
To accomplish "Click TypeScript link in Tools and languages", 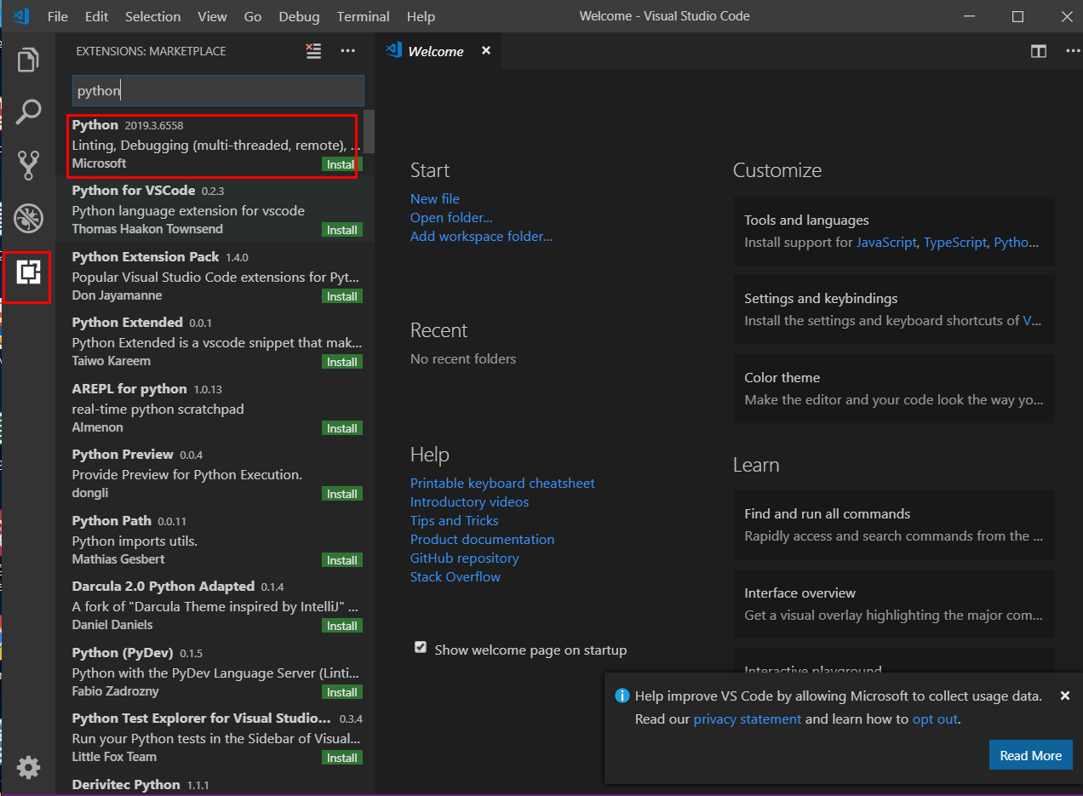I will (954, 242).
